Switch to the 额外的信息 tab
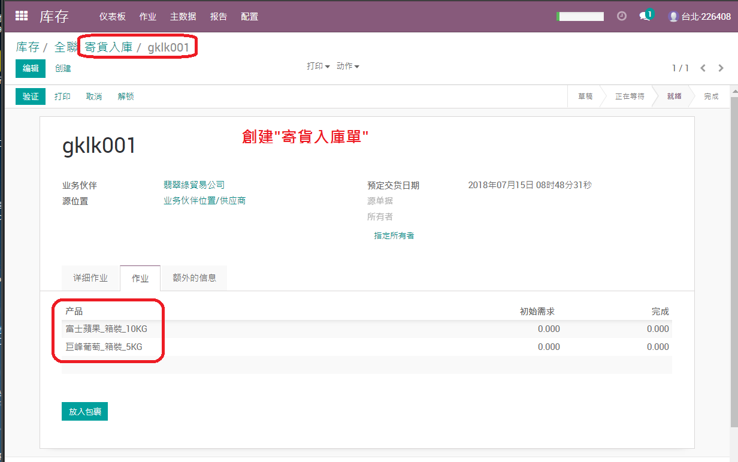This screenshot has width=738, height=462. pos(195,278)
